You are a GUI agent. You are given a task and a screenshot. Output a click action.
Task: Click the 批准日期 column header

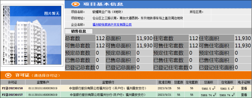[164, 82]
